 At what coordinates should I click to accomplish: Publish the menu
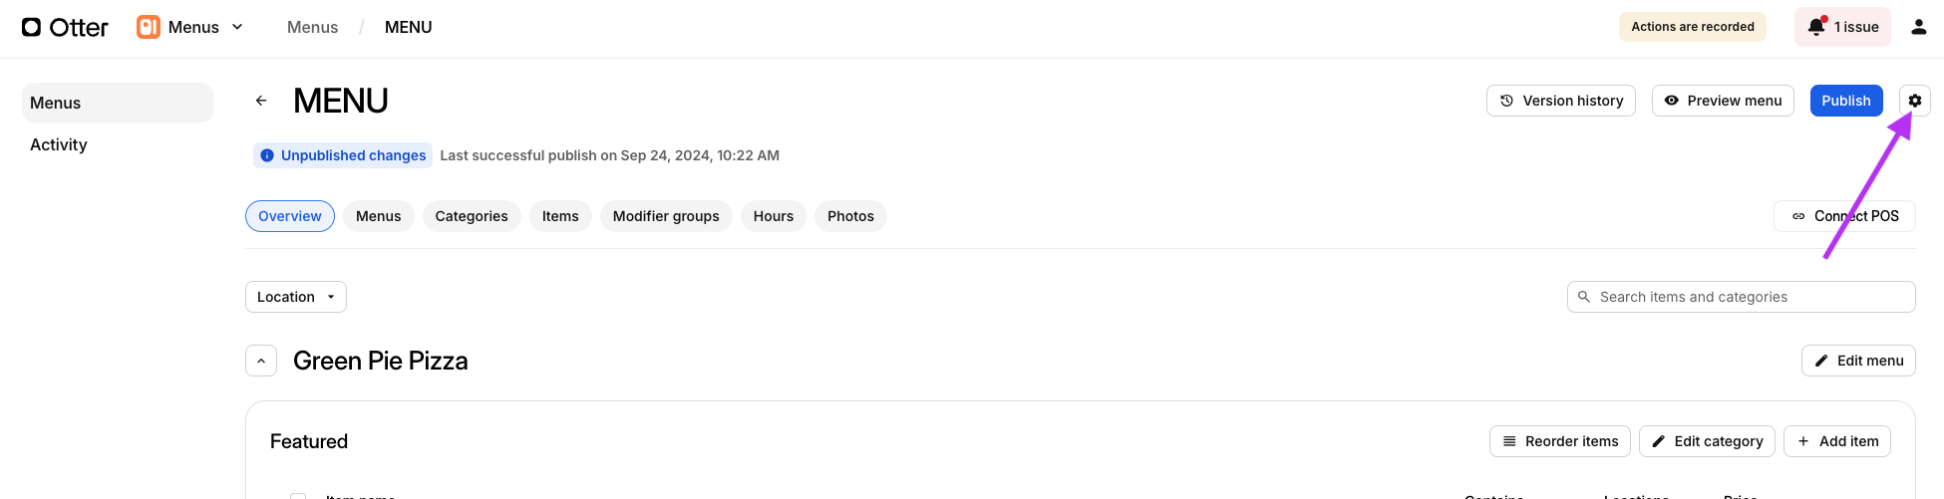tap(1845, 101)
